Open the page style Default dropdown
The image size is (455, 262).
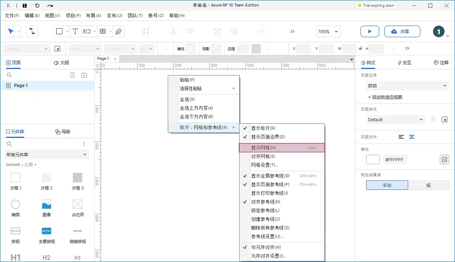click(395, 119)
